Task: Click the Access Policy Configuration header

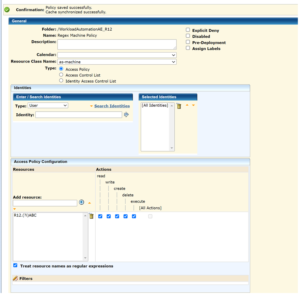Action: click(x=131, y=162)
